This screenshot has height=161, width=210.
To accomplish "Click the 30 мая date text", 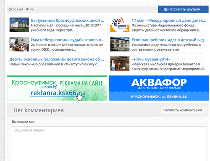I will pyautogui.click(x=18, y=9).
